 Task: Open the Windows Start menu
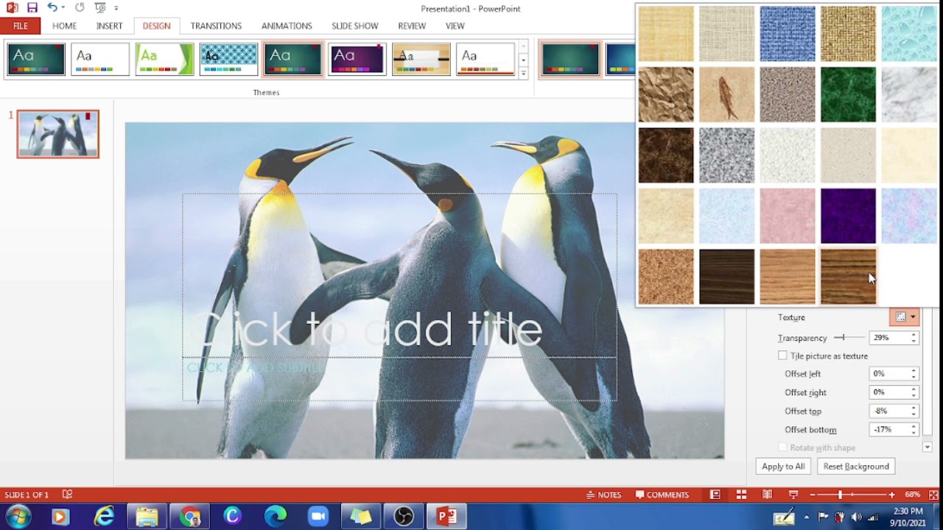pyautogui.click(x=18, y=517)
